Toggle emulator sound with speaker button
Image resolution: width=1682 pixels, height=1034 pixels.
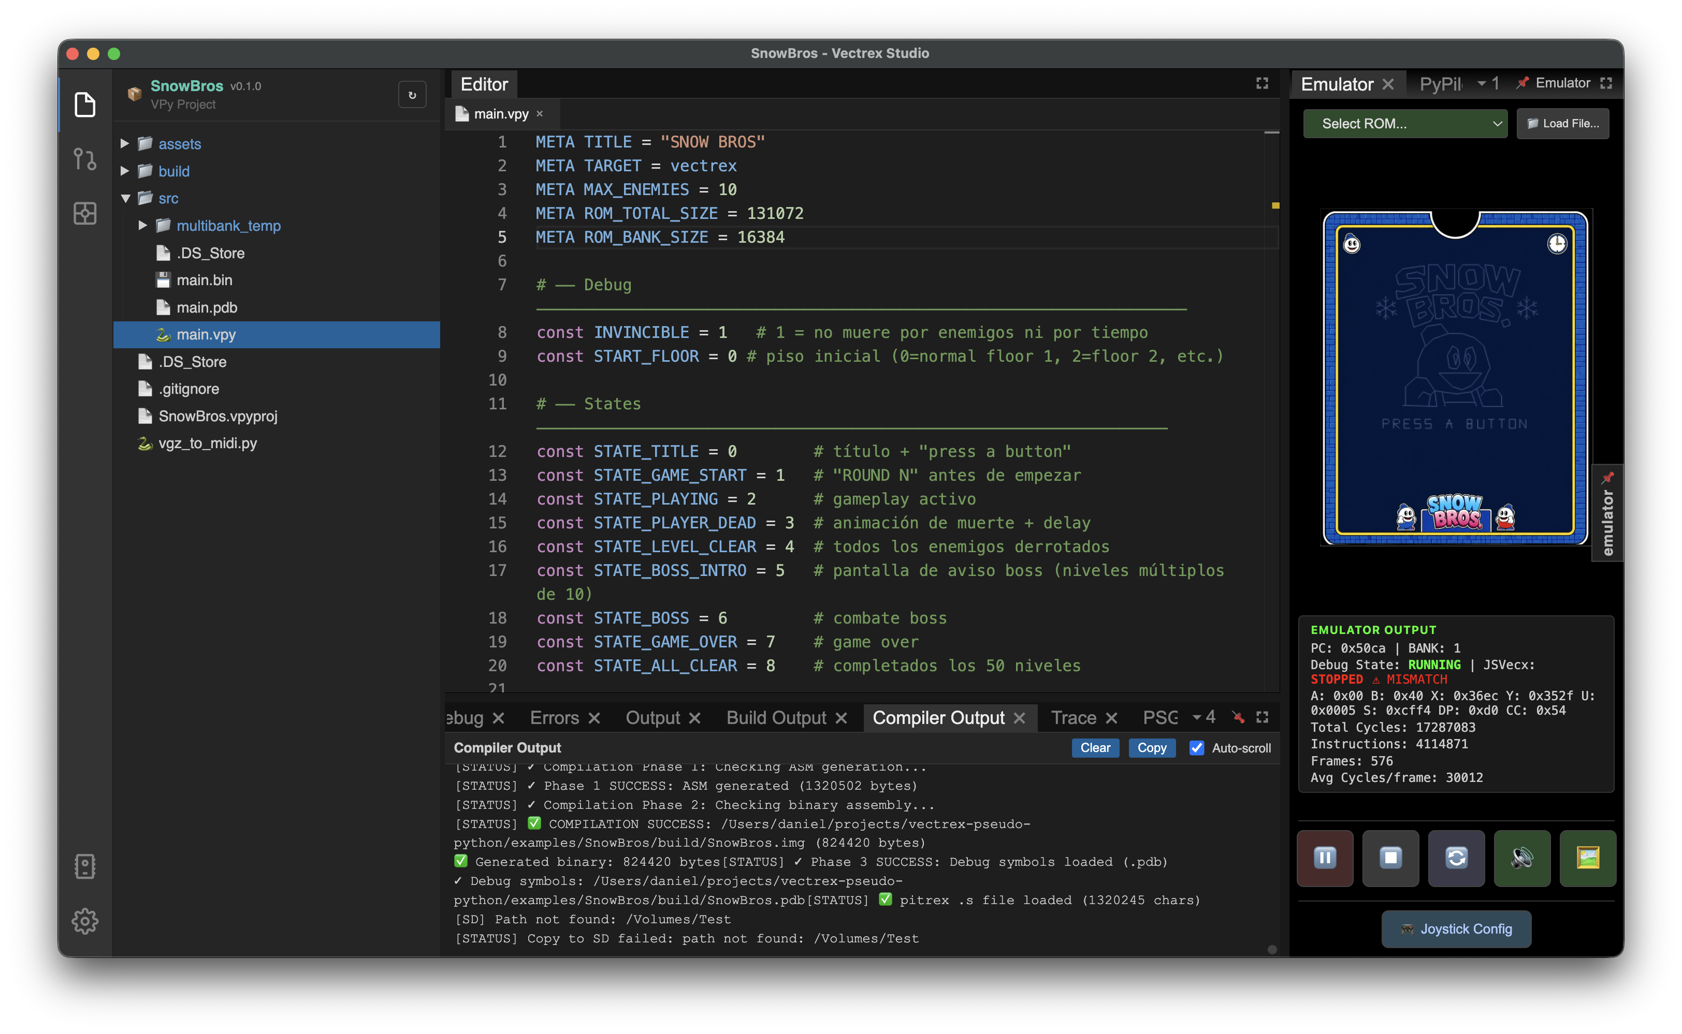click(x=1522, y=858)
